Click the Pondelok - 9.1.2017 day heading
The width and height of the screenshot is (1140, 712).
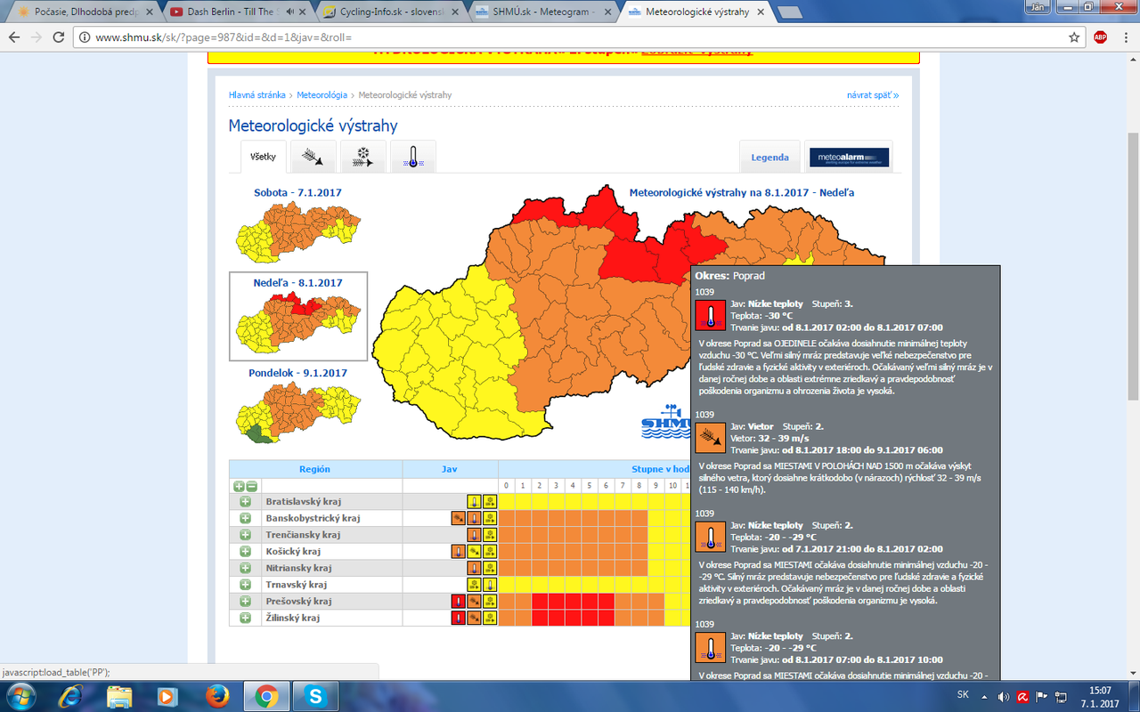click(x=297, y=373)
